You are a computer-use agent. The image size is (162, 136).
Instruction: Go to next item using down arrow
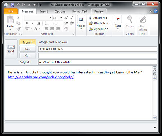pyautogui.click(x=35, y=5)
